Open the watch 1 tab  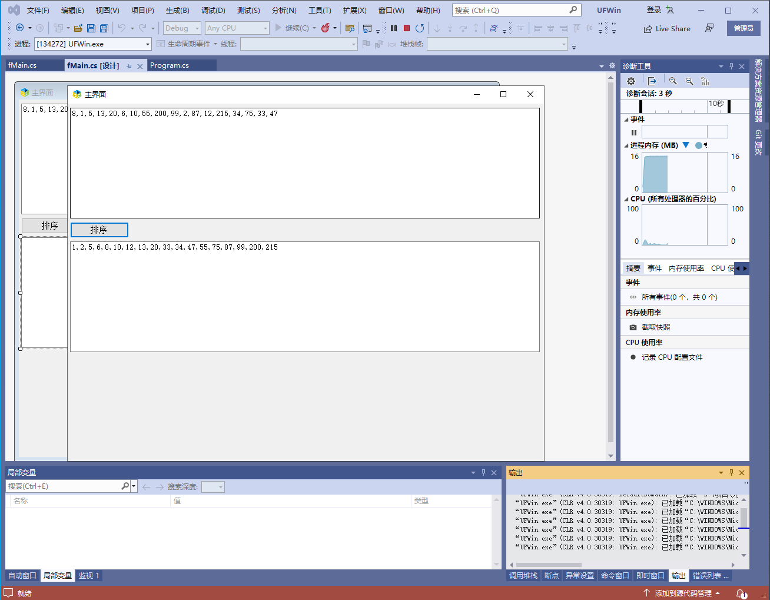click(x=89, y=576)
